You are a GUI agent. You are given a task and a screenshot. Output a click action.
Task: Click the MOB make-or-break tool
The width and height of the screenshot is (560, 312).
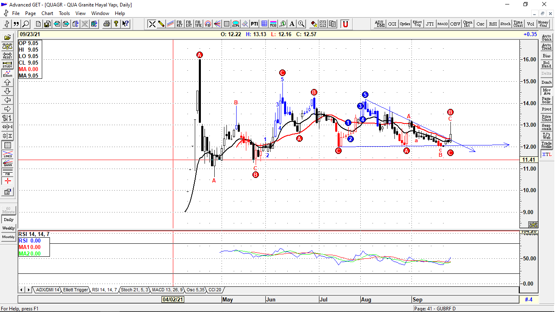click(274, 24)
